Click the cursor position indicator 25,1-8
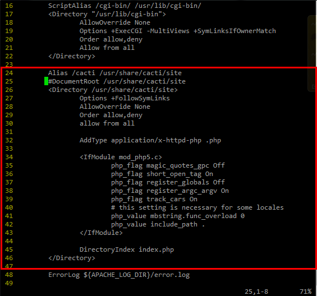Viewport: 317px width, 296px height. [x=256, y=292]
